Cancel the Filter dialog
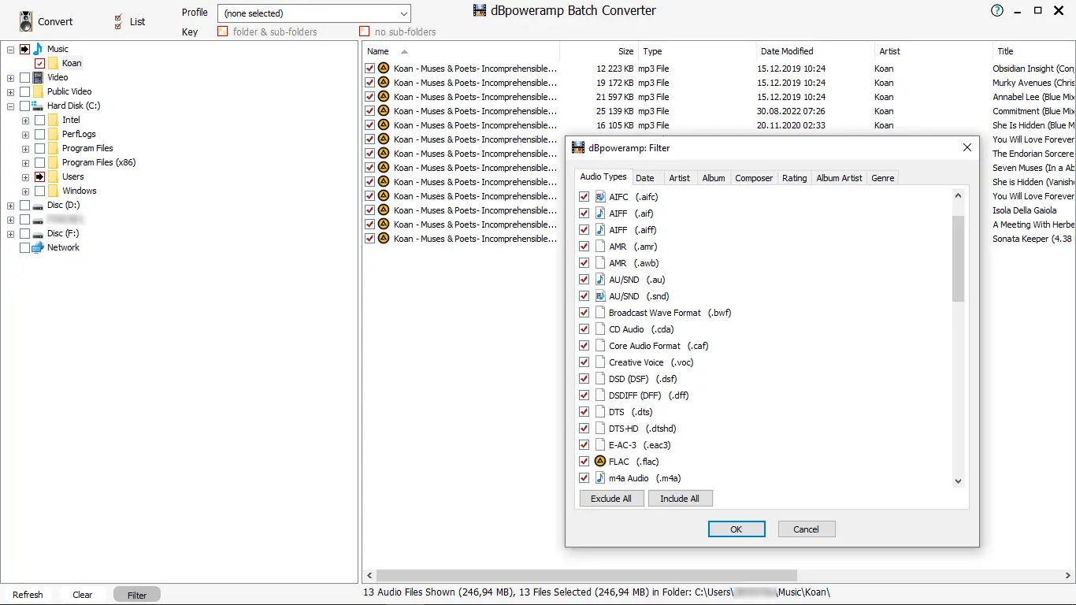Viewport: 1076px width, 605px height. pyautogui.click(x=806, y=529)
